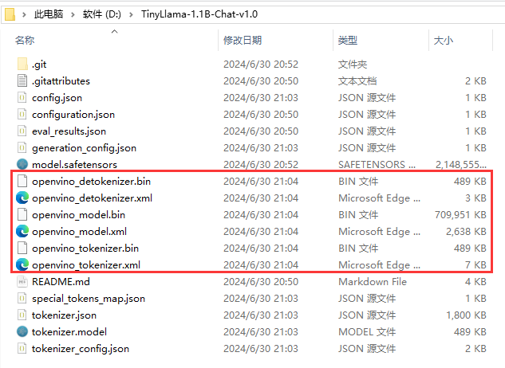
Task: Select the openvino_detokenizer.bin file name
Action: click(x=92, y=182)
